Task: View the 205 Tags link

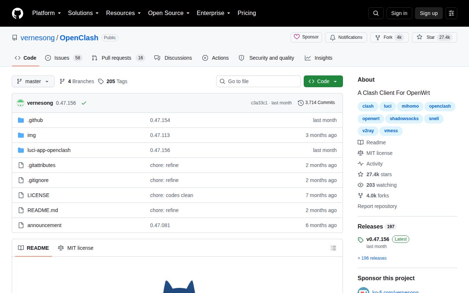Action: tap(113, 81)
